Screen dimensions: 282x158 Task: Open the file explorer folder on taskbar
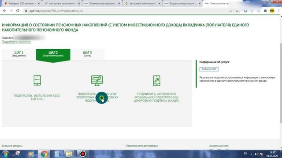pyautogui.click(x=69, y=154)
